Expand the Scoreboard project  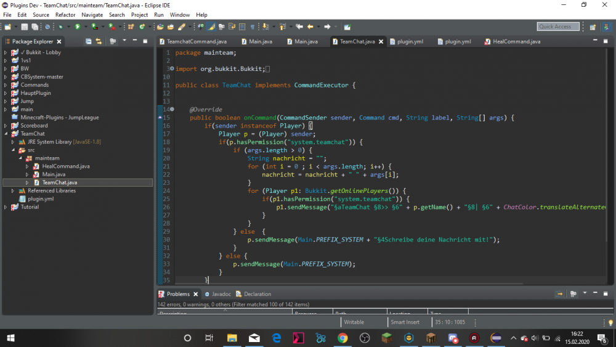coord(6,126)
